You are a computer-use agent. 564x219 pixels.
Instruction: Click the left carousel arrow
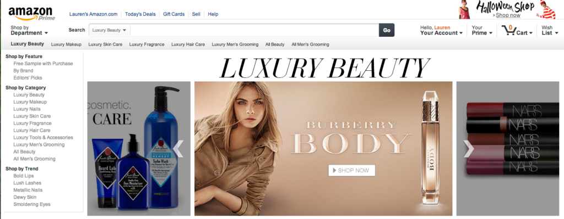click(178, 149)
